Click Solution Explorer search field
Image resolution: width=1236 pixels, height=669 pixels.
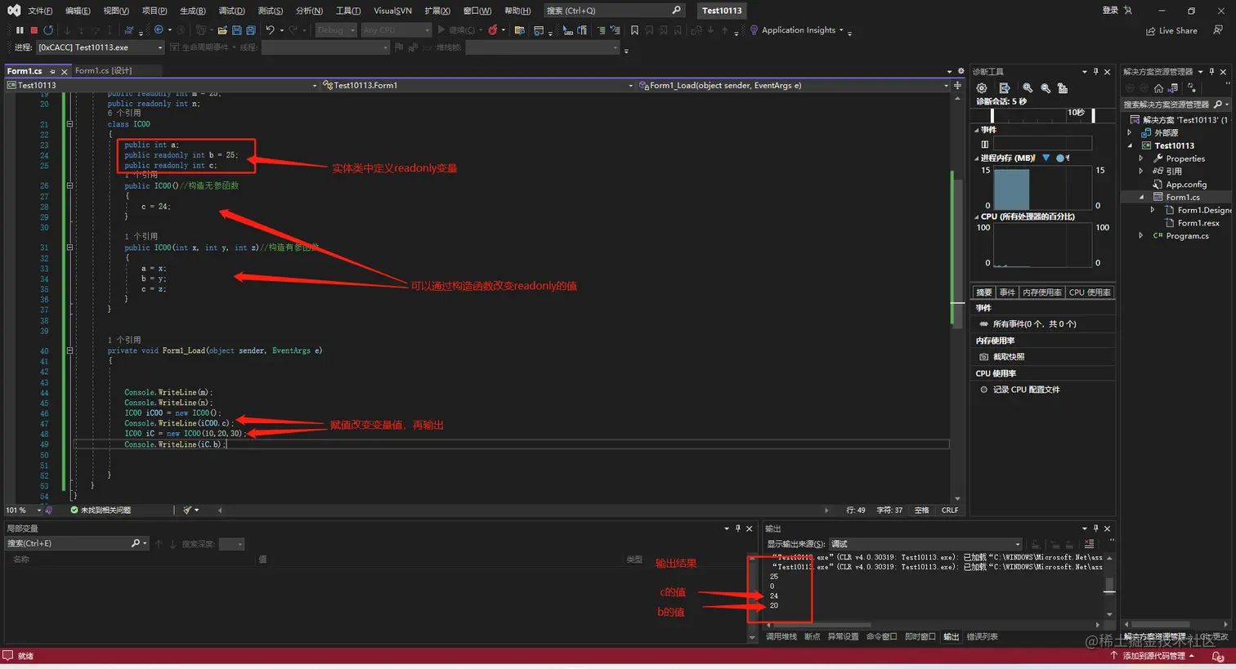click(x=1176, y=105)
